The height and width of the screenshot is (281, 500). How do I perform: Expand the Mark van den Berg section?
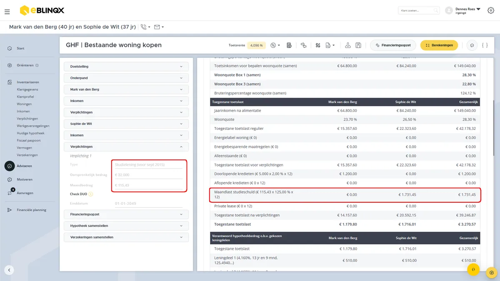pyautogui.click(x=126, y=90)
